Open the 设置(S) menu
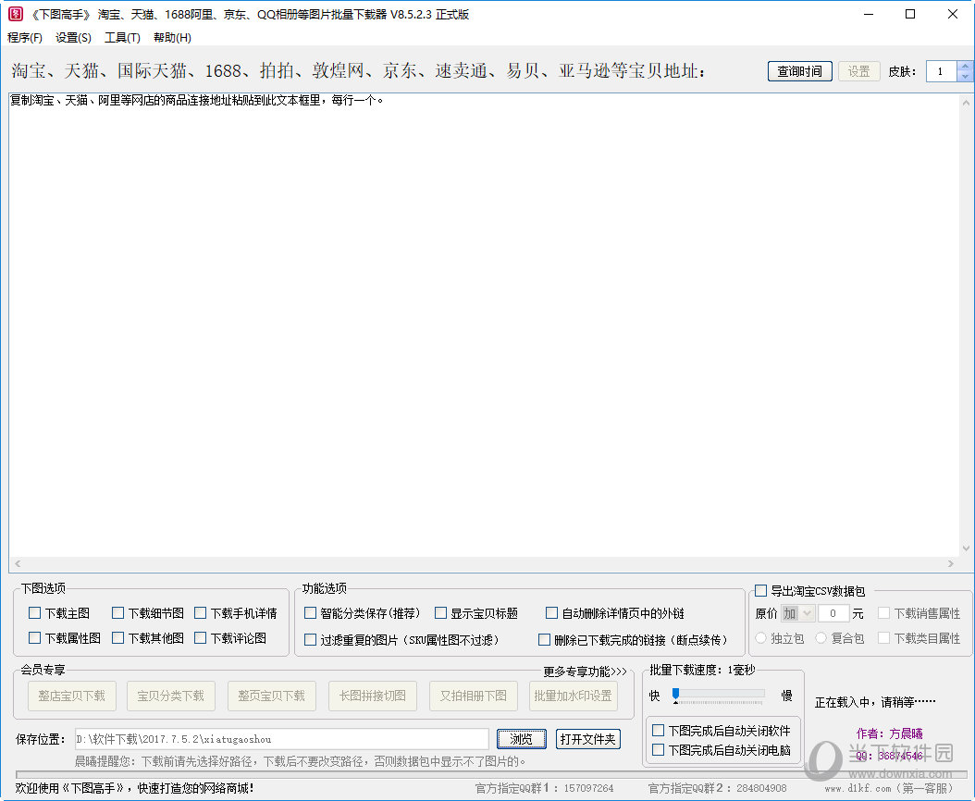 tap(73, 37)
